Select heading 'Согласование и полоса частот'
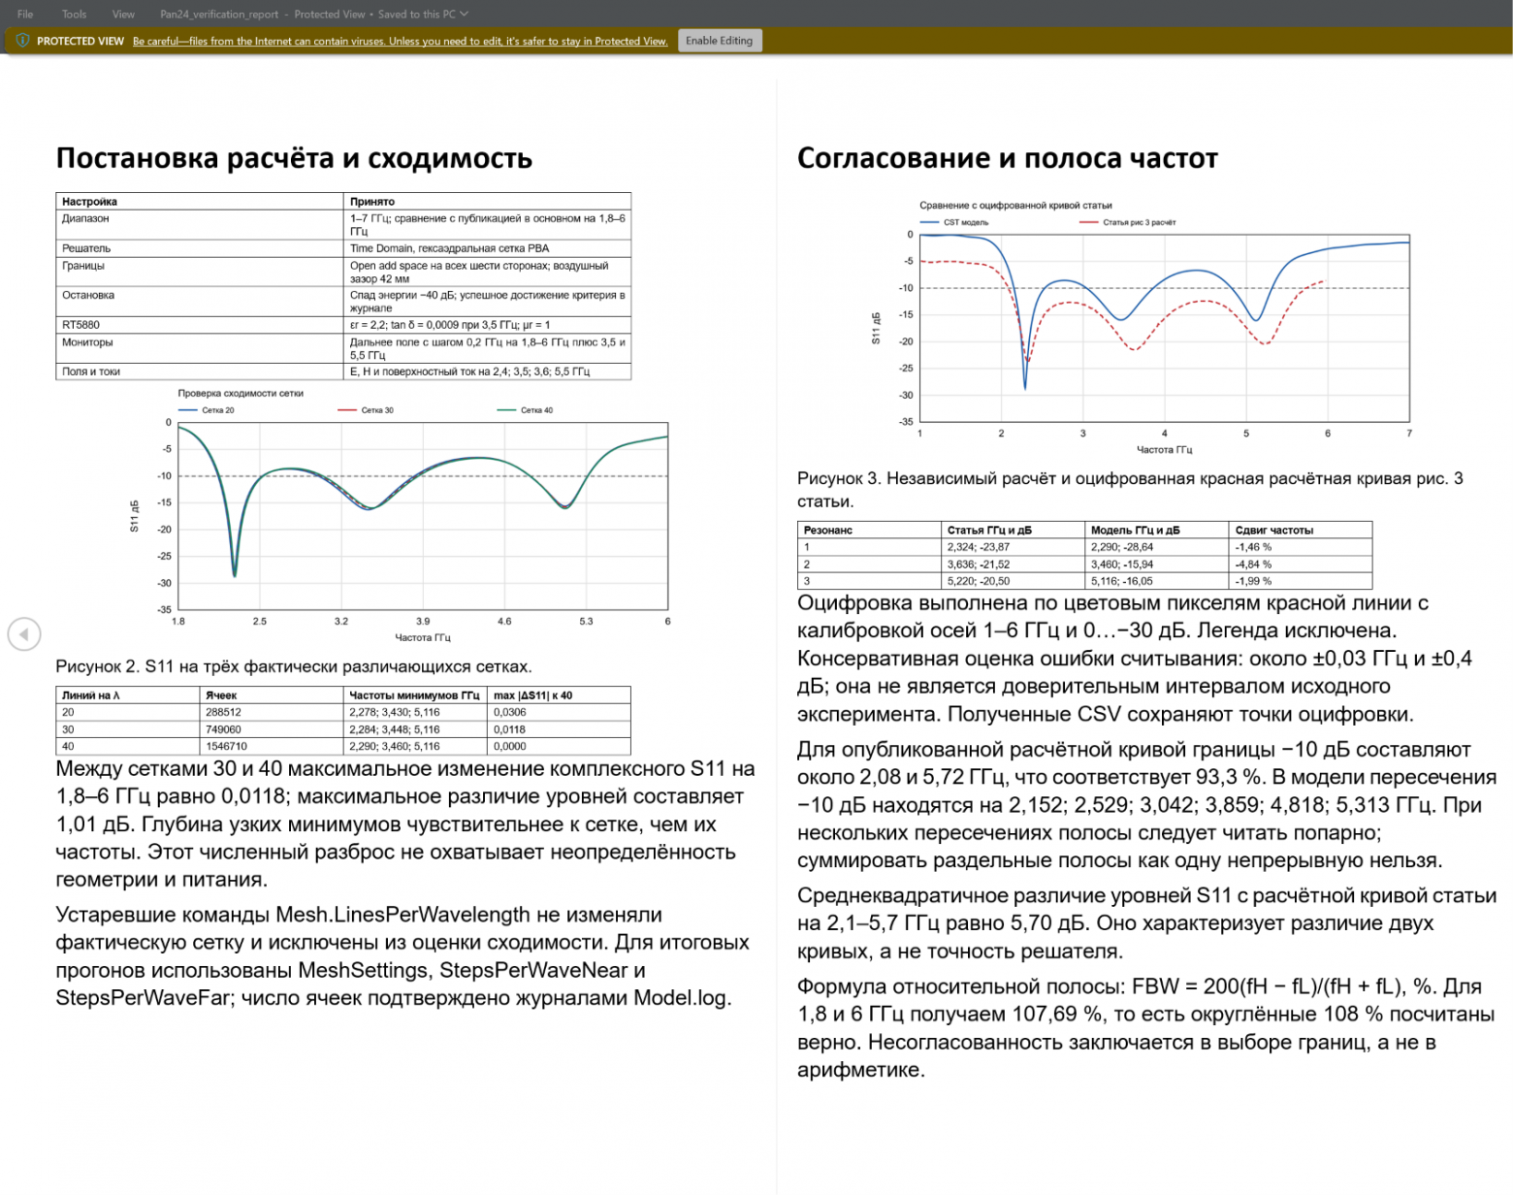The width and height of the screenshot is (1513, 1195). pyautogui.click(x=1008, y=158)
